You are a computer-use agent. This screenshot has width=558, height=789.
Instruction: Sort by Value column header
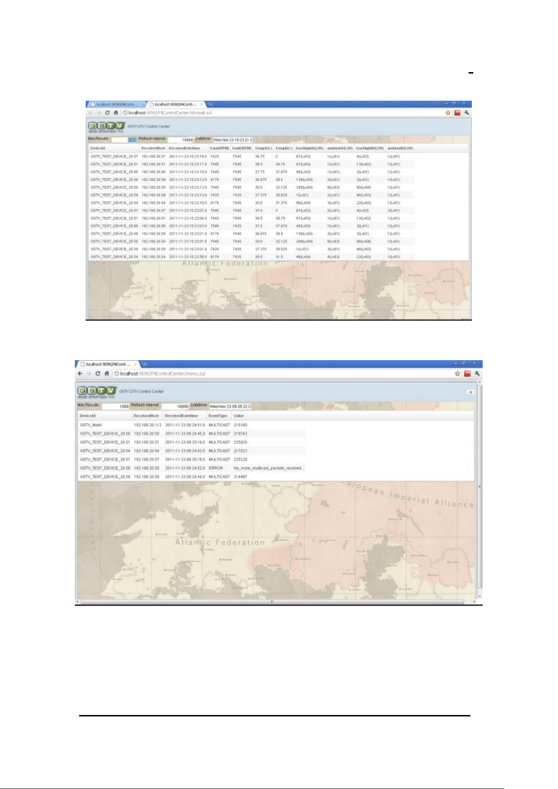239,415
